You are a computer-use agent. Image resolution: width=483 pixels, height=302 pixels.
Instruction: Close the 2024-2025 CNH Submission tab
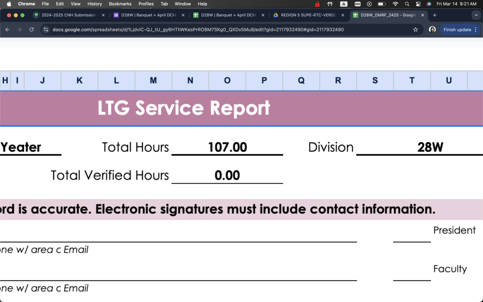tap(103, 15)
